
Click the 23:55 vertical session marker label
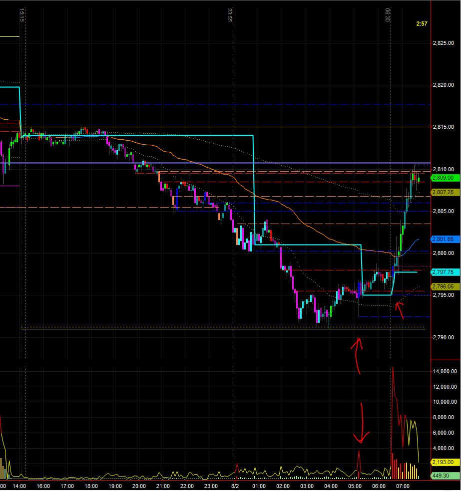[230, 14]
